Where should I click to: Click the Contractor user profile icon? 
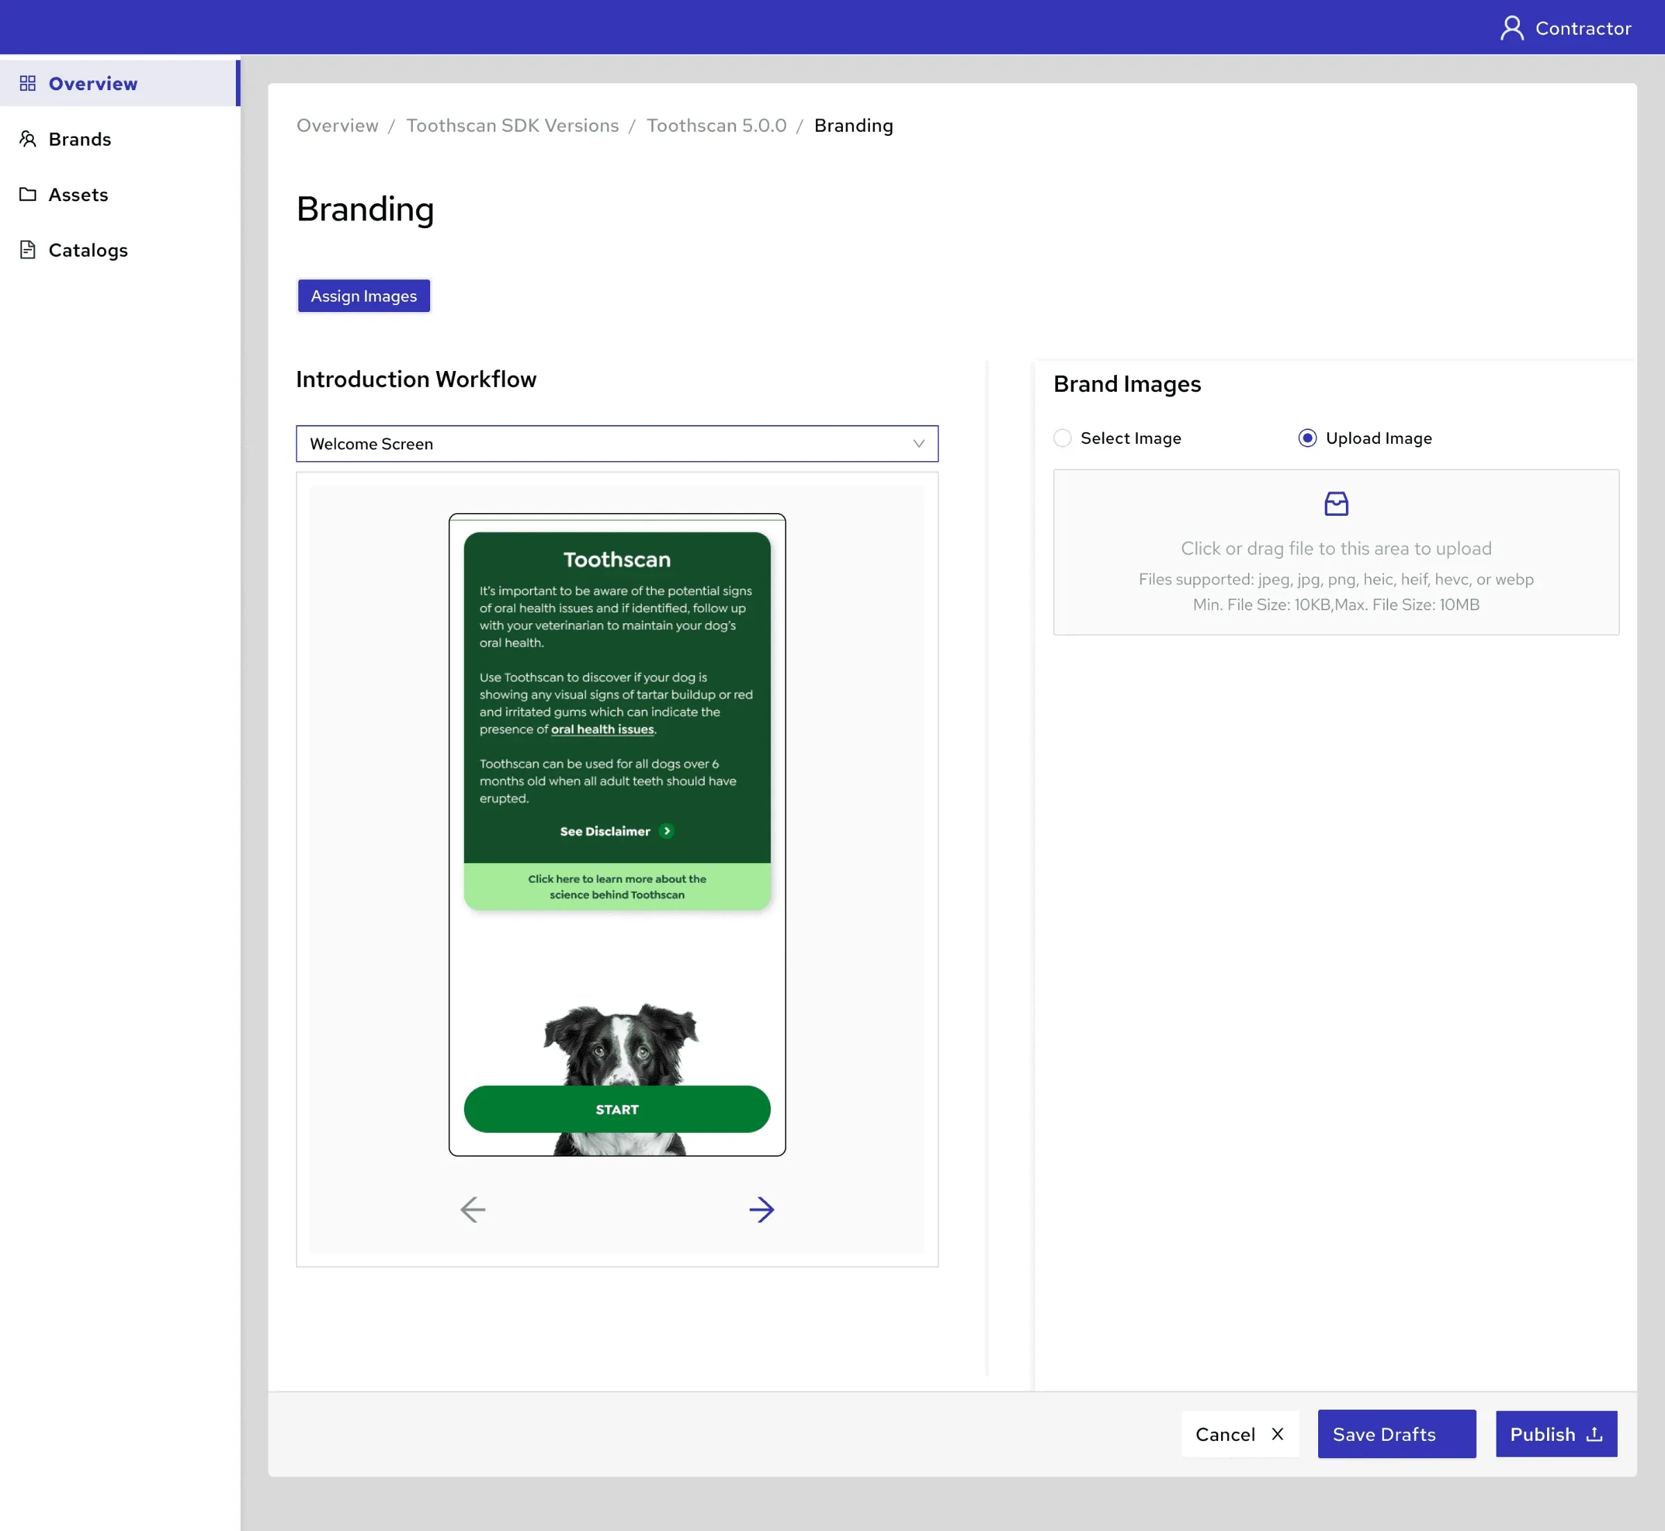click(1512, 28)
